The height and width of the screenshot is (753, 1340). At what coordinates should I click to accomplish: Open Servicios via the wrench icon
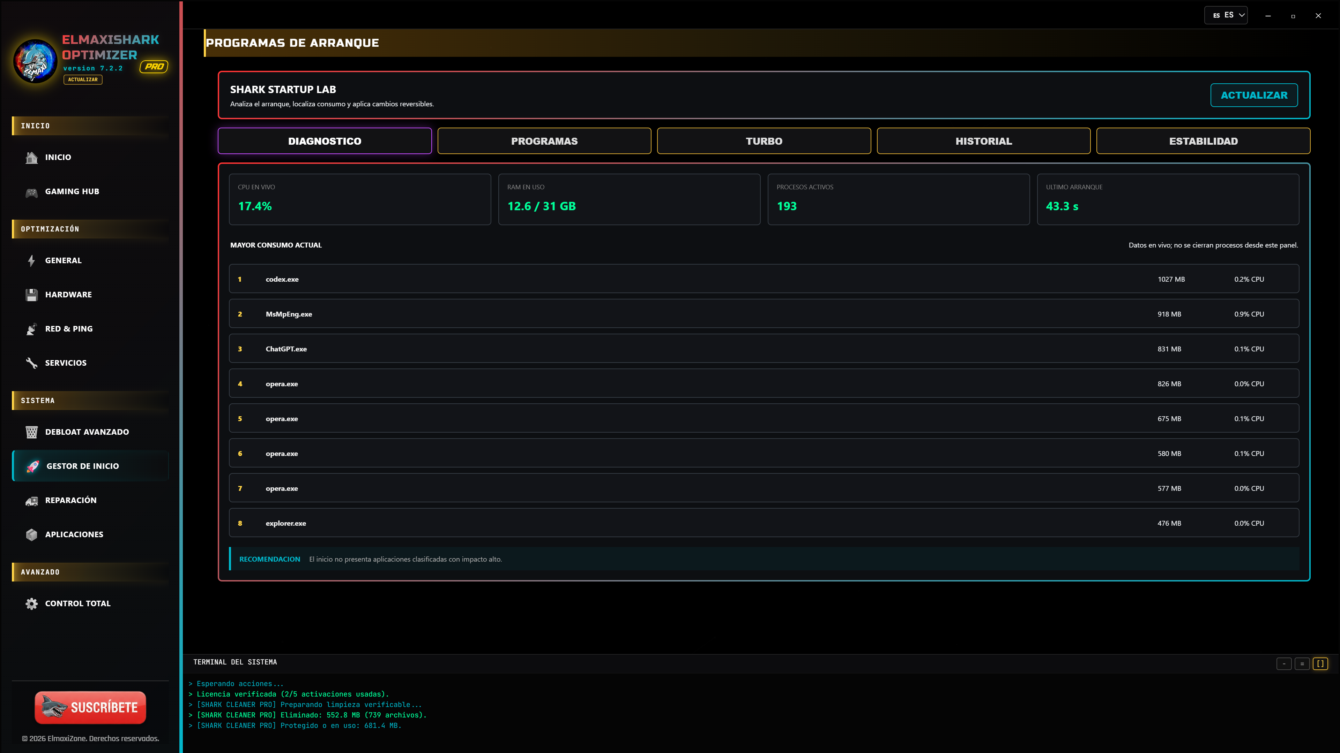point(32,363)
